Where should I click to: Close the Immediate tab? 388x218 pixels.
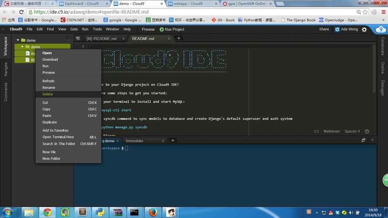click(163, 141)
